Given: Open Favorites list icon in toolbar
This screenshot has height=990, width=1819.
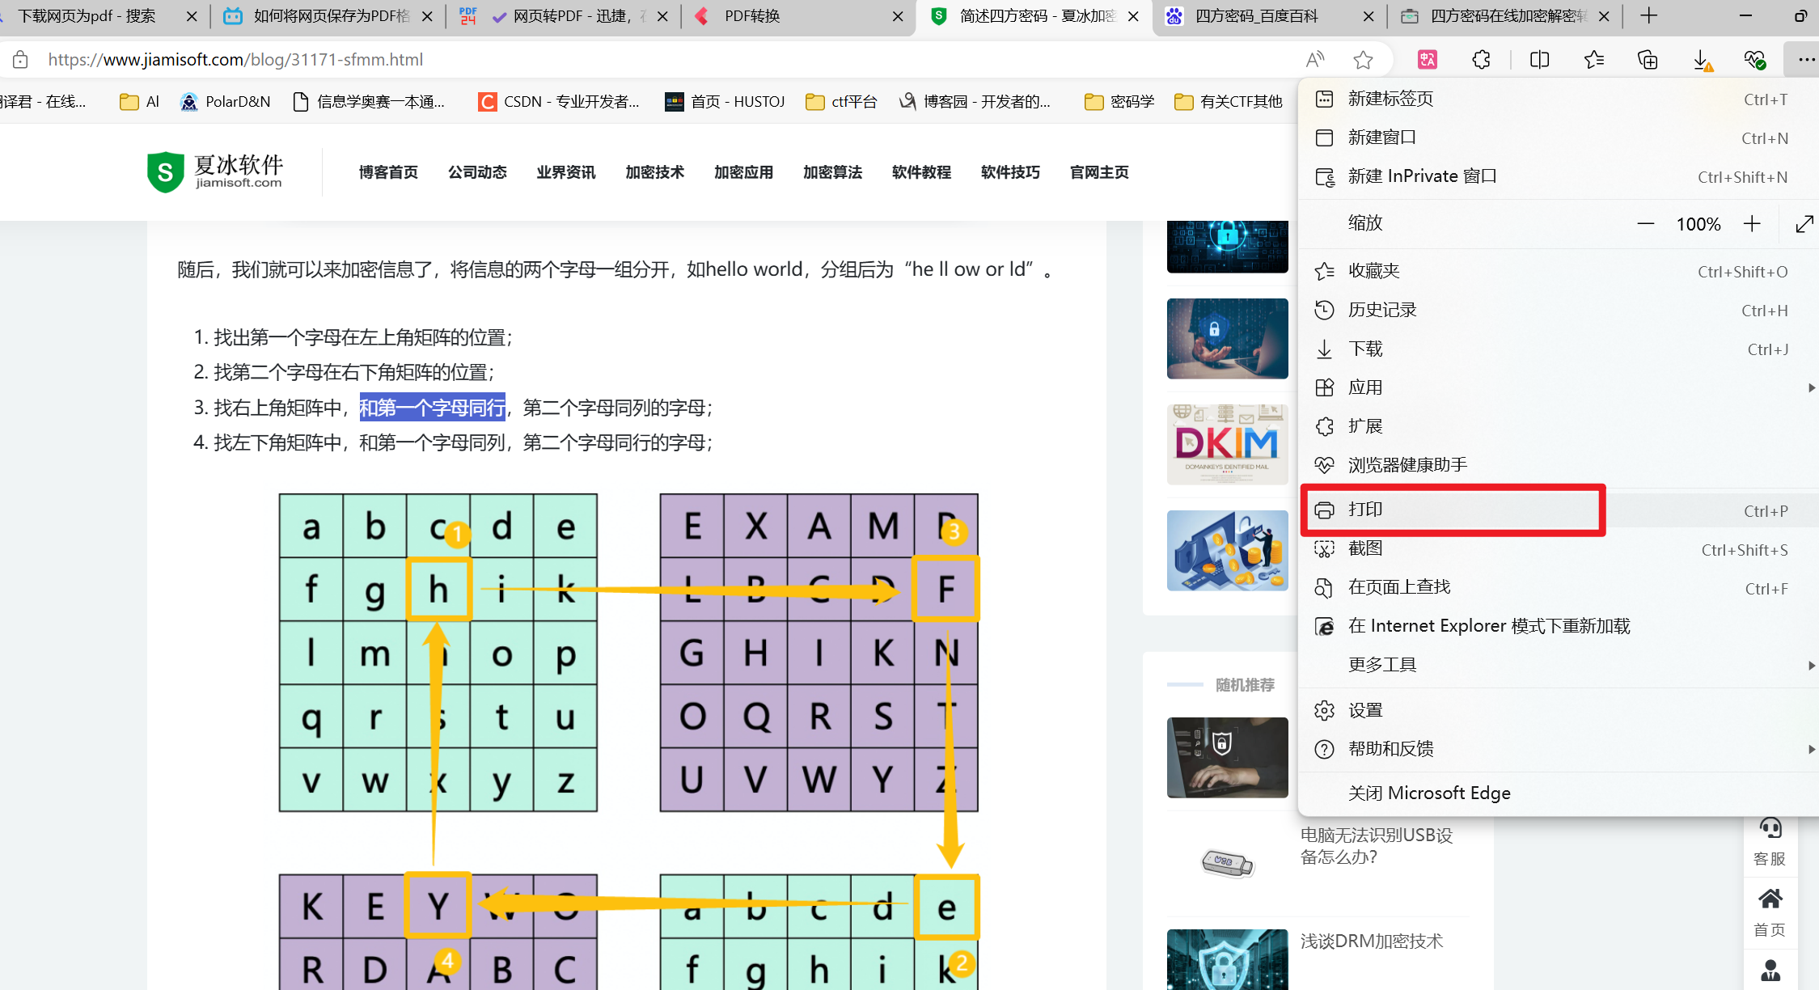Looking at the screenshot, I should coord(1593,59).
